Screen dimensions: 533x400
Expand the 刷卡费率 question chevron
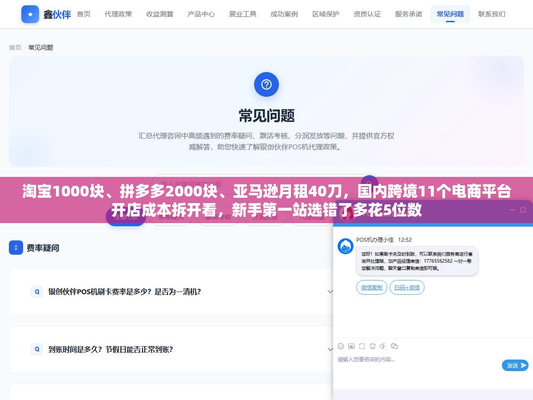330,292
